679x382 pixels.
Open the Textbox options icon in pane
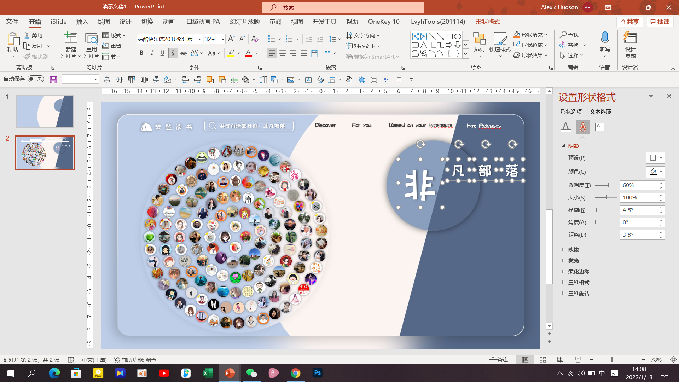tap(599, 127)
